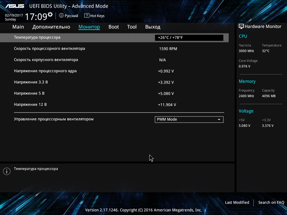The image size is (287, 215).
Task: Open clock settings gear icon
Action: tap(50, 14)
